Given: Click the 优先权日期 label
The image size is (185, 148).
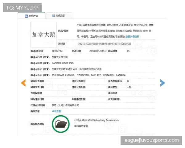Looking at the screenshot, I should tap(114, 99).
